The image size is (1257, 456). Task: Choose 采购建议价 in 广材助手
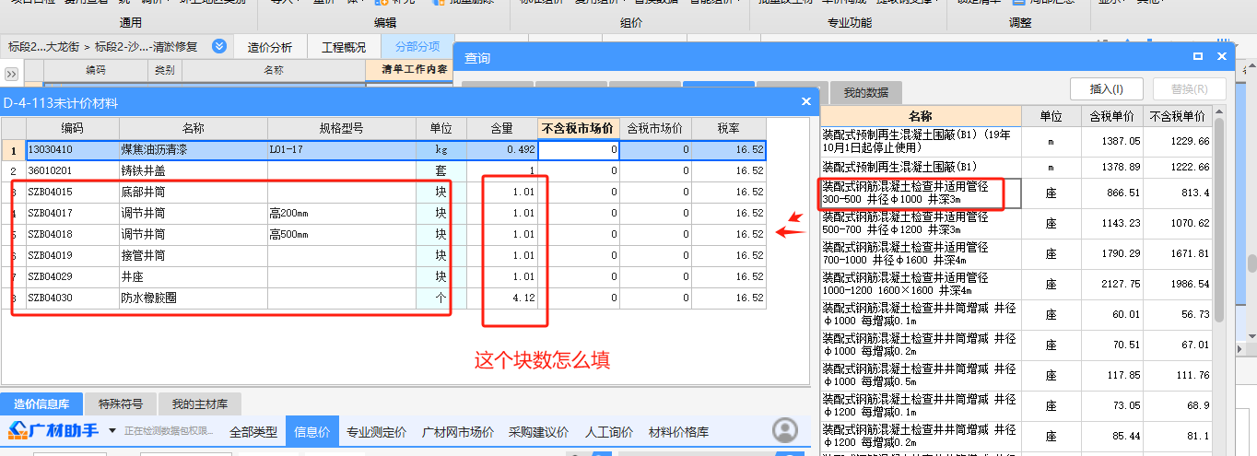(x=539, y=432)
